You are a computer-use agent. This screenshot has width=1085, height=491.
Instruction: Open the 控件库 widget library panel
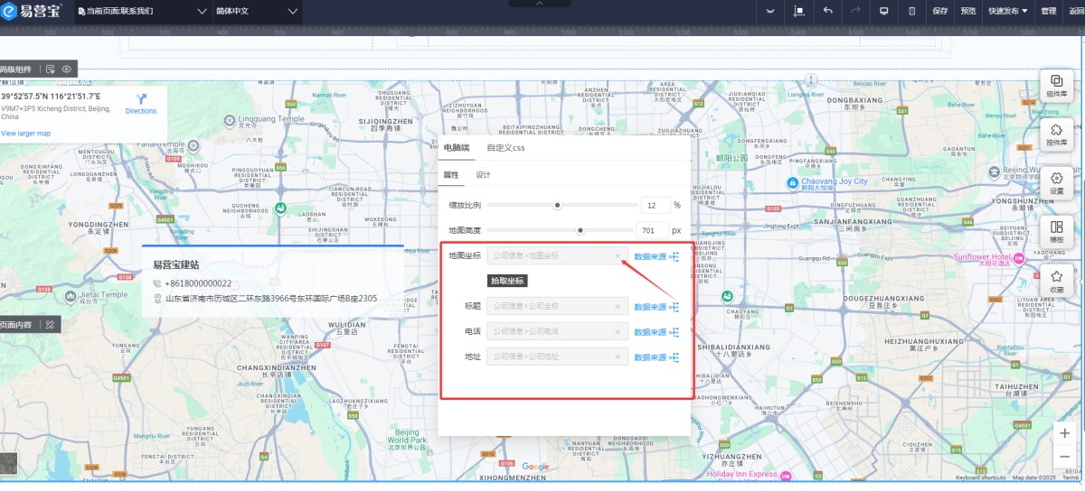pos(1056,134)
